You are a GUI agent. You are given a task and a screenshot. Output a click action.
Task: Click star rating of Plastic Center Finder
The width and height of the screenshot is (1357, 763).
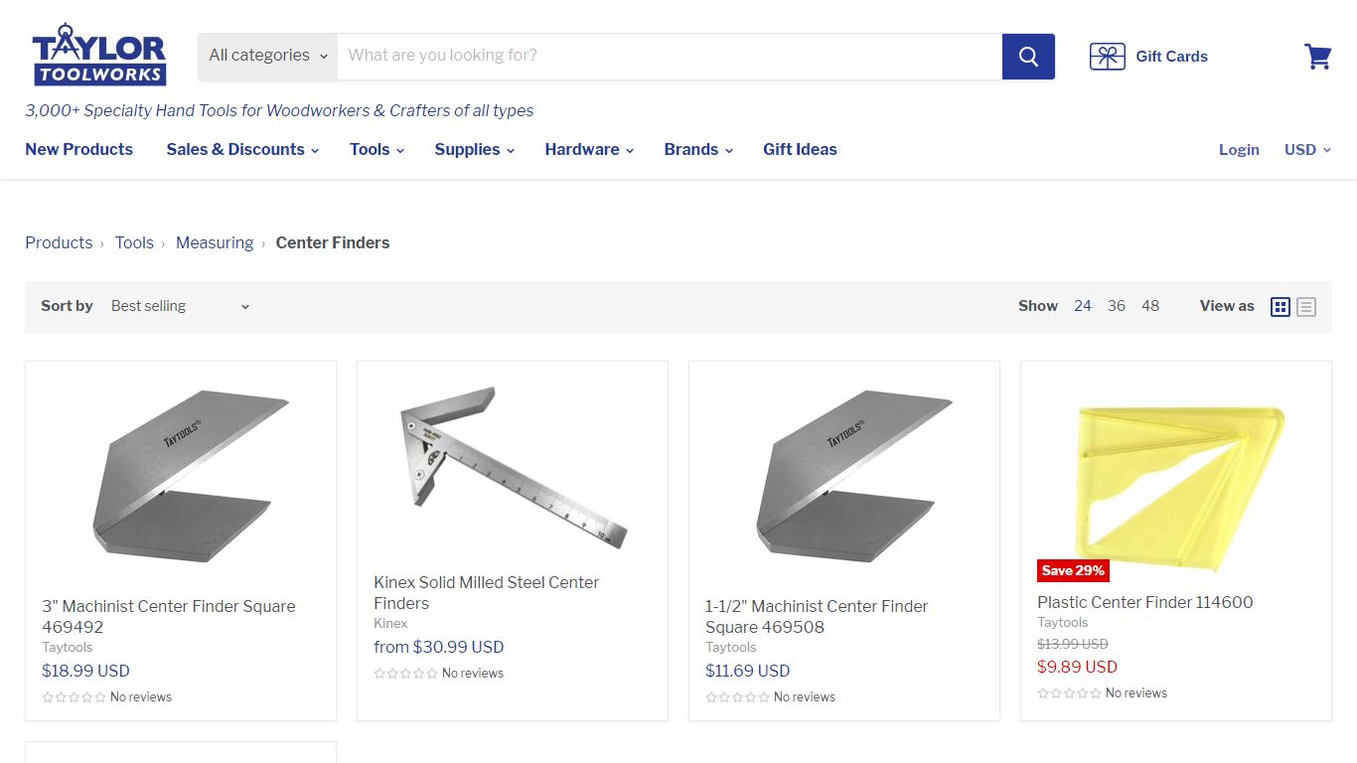(1069, 693)
